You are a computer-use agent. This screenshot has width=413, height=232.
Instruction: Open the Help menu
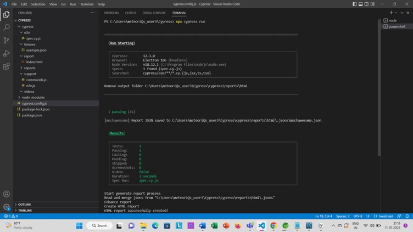pyautogui.click(x=101, y=4)
